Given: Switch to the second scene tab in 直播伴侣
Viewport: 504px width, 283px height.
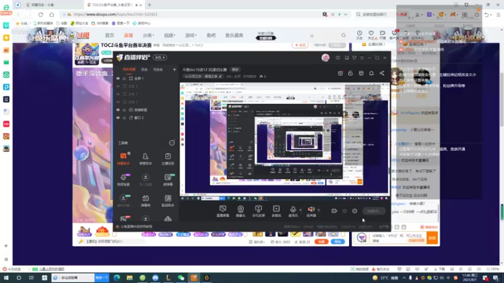Looking at the screenshot, I should [x=144, y=69].
